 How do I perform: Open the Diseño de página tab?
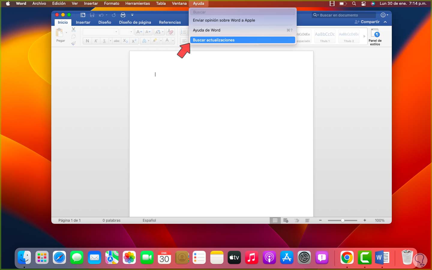tap(135, 22)
